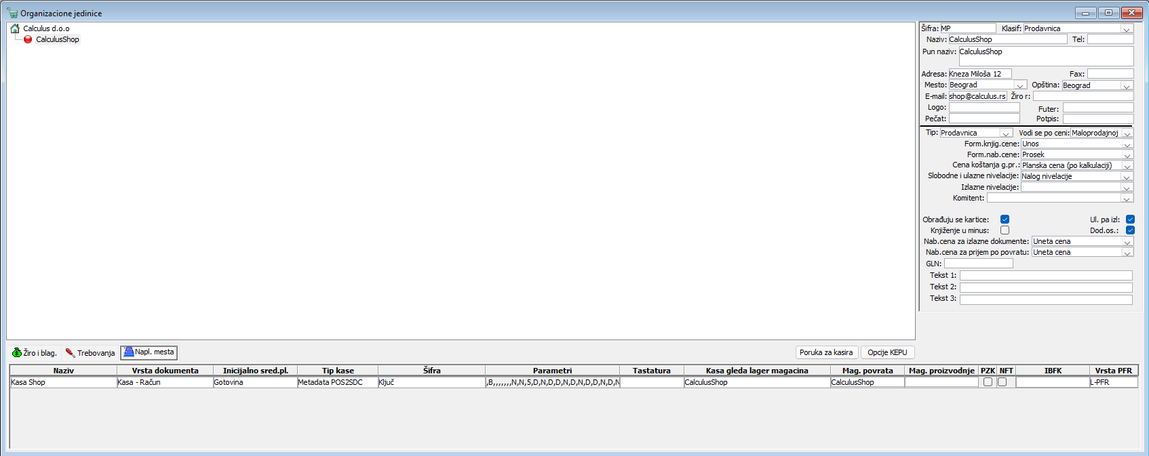Click the Šifra input field
The image size is (1149, 456).
[968, 28]
